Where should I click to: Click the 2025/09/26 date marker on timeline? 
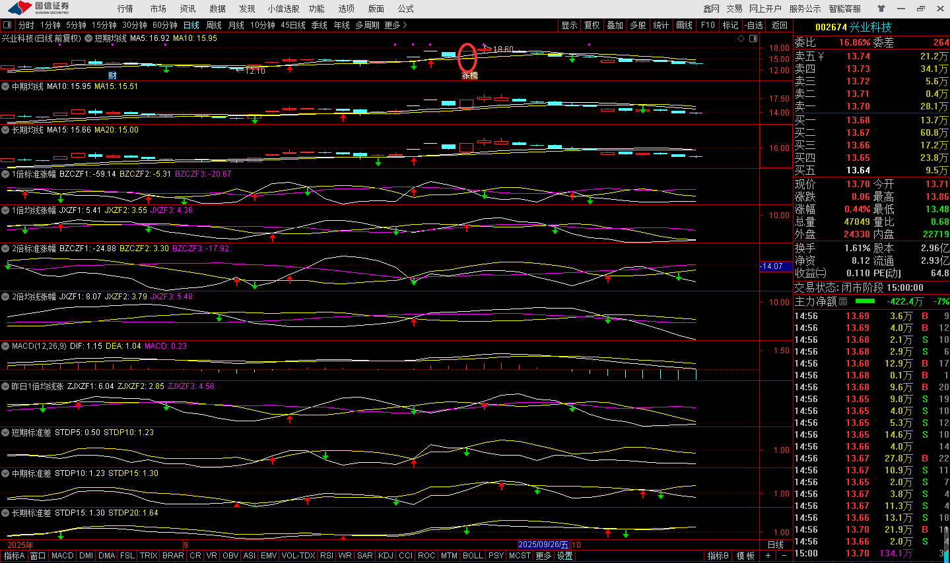pos(543,545)
